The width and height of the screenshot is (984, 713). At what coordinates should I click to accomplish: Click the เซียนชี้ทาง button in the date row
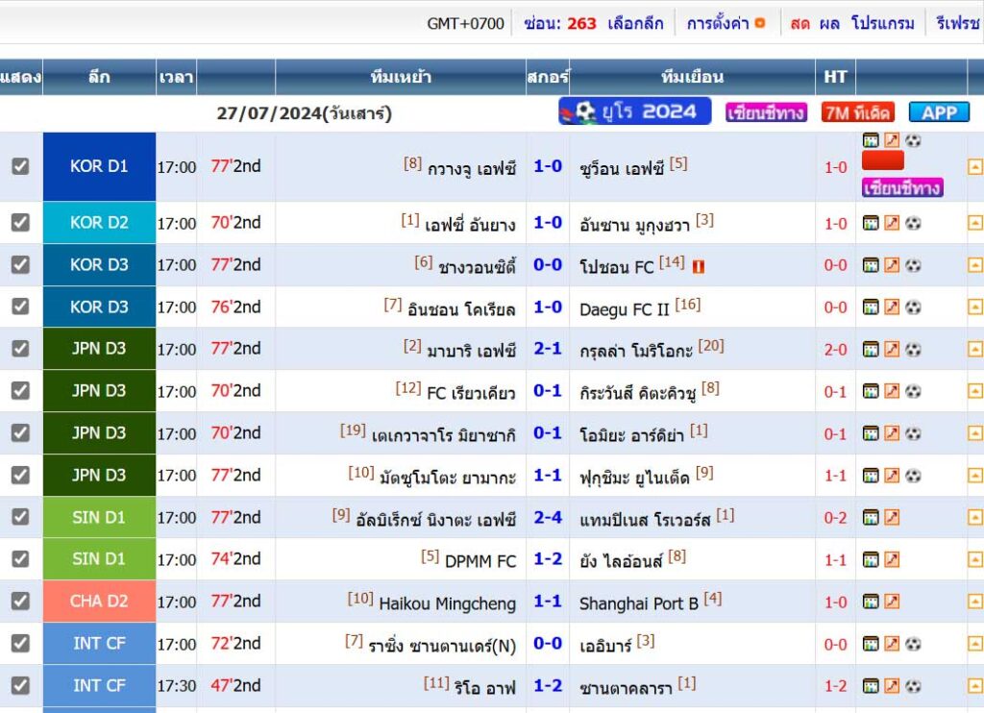(x=766, y=113)
